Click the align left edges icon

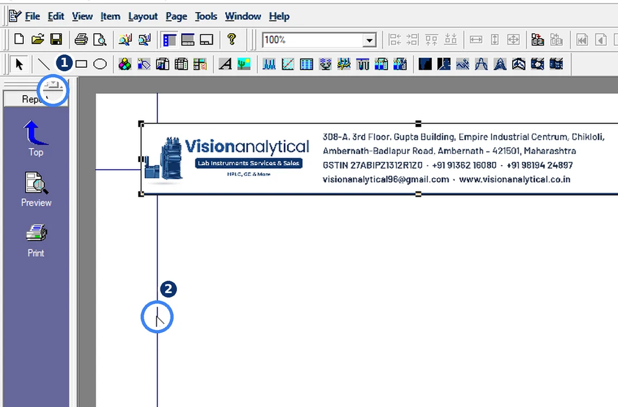click(395, 40)
